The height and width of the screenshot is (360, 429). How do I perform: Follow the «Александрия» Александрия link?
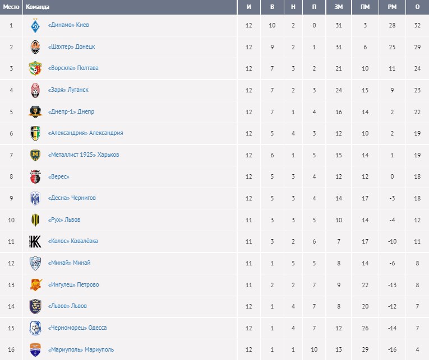click(x=85, y=133)
